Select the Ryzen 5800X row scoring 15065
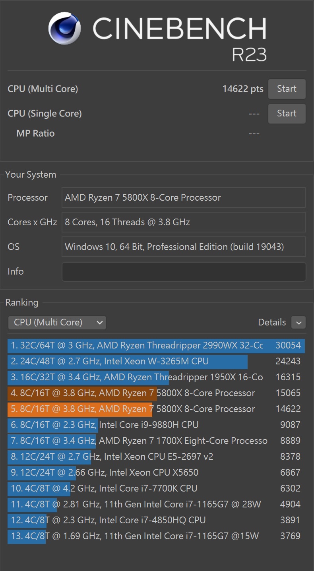 click(x=156, y=393)
